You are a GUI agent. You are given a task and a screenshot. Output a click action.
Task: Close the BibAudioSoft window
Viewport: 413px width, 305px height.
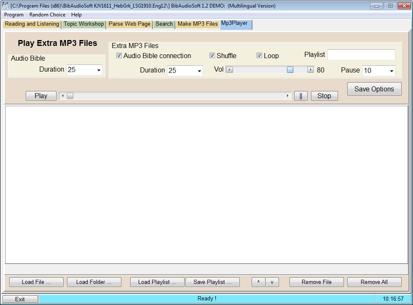click(404, 5)
